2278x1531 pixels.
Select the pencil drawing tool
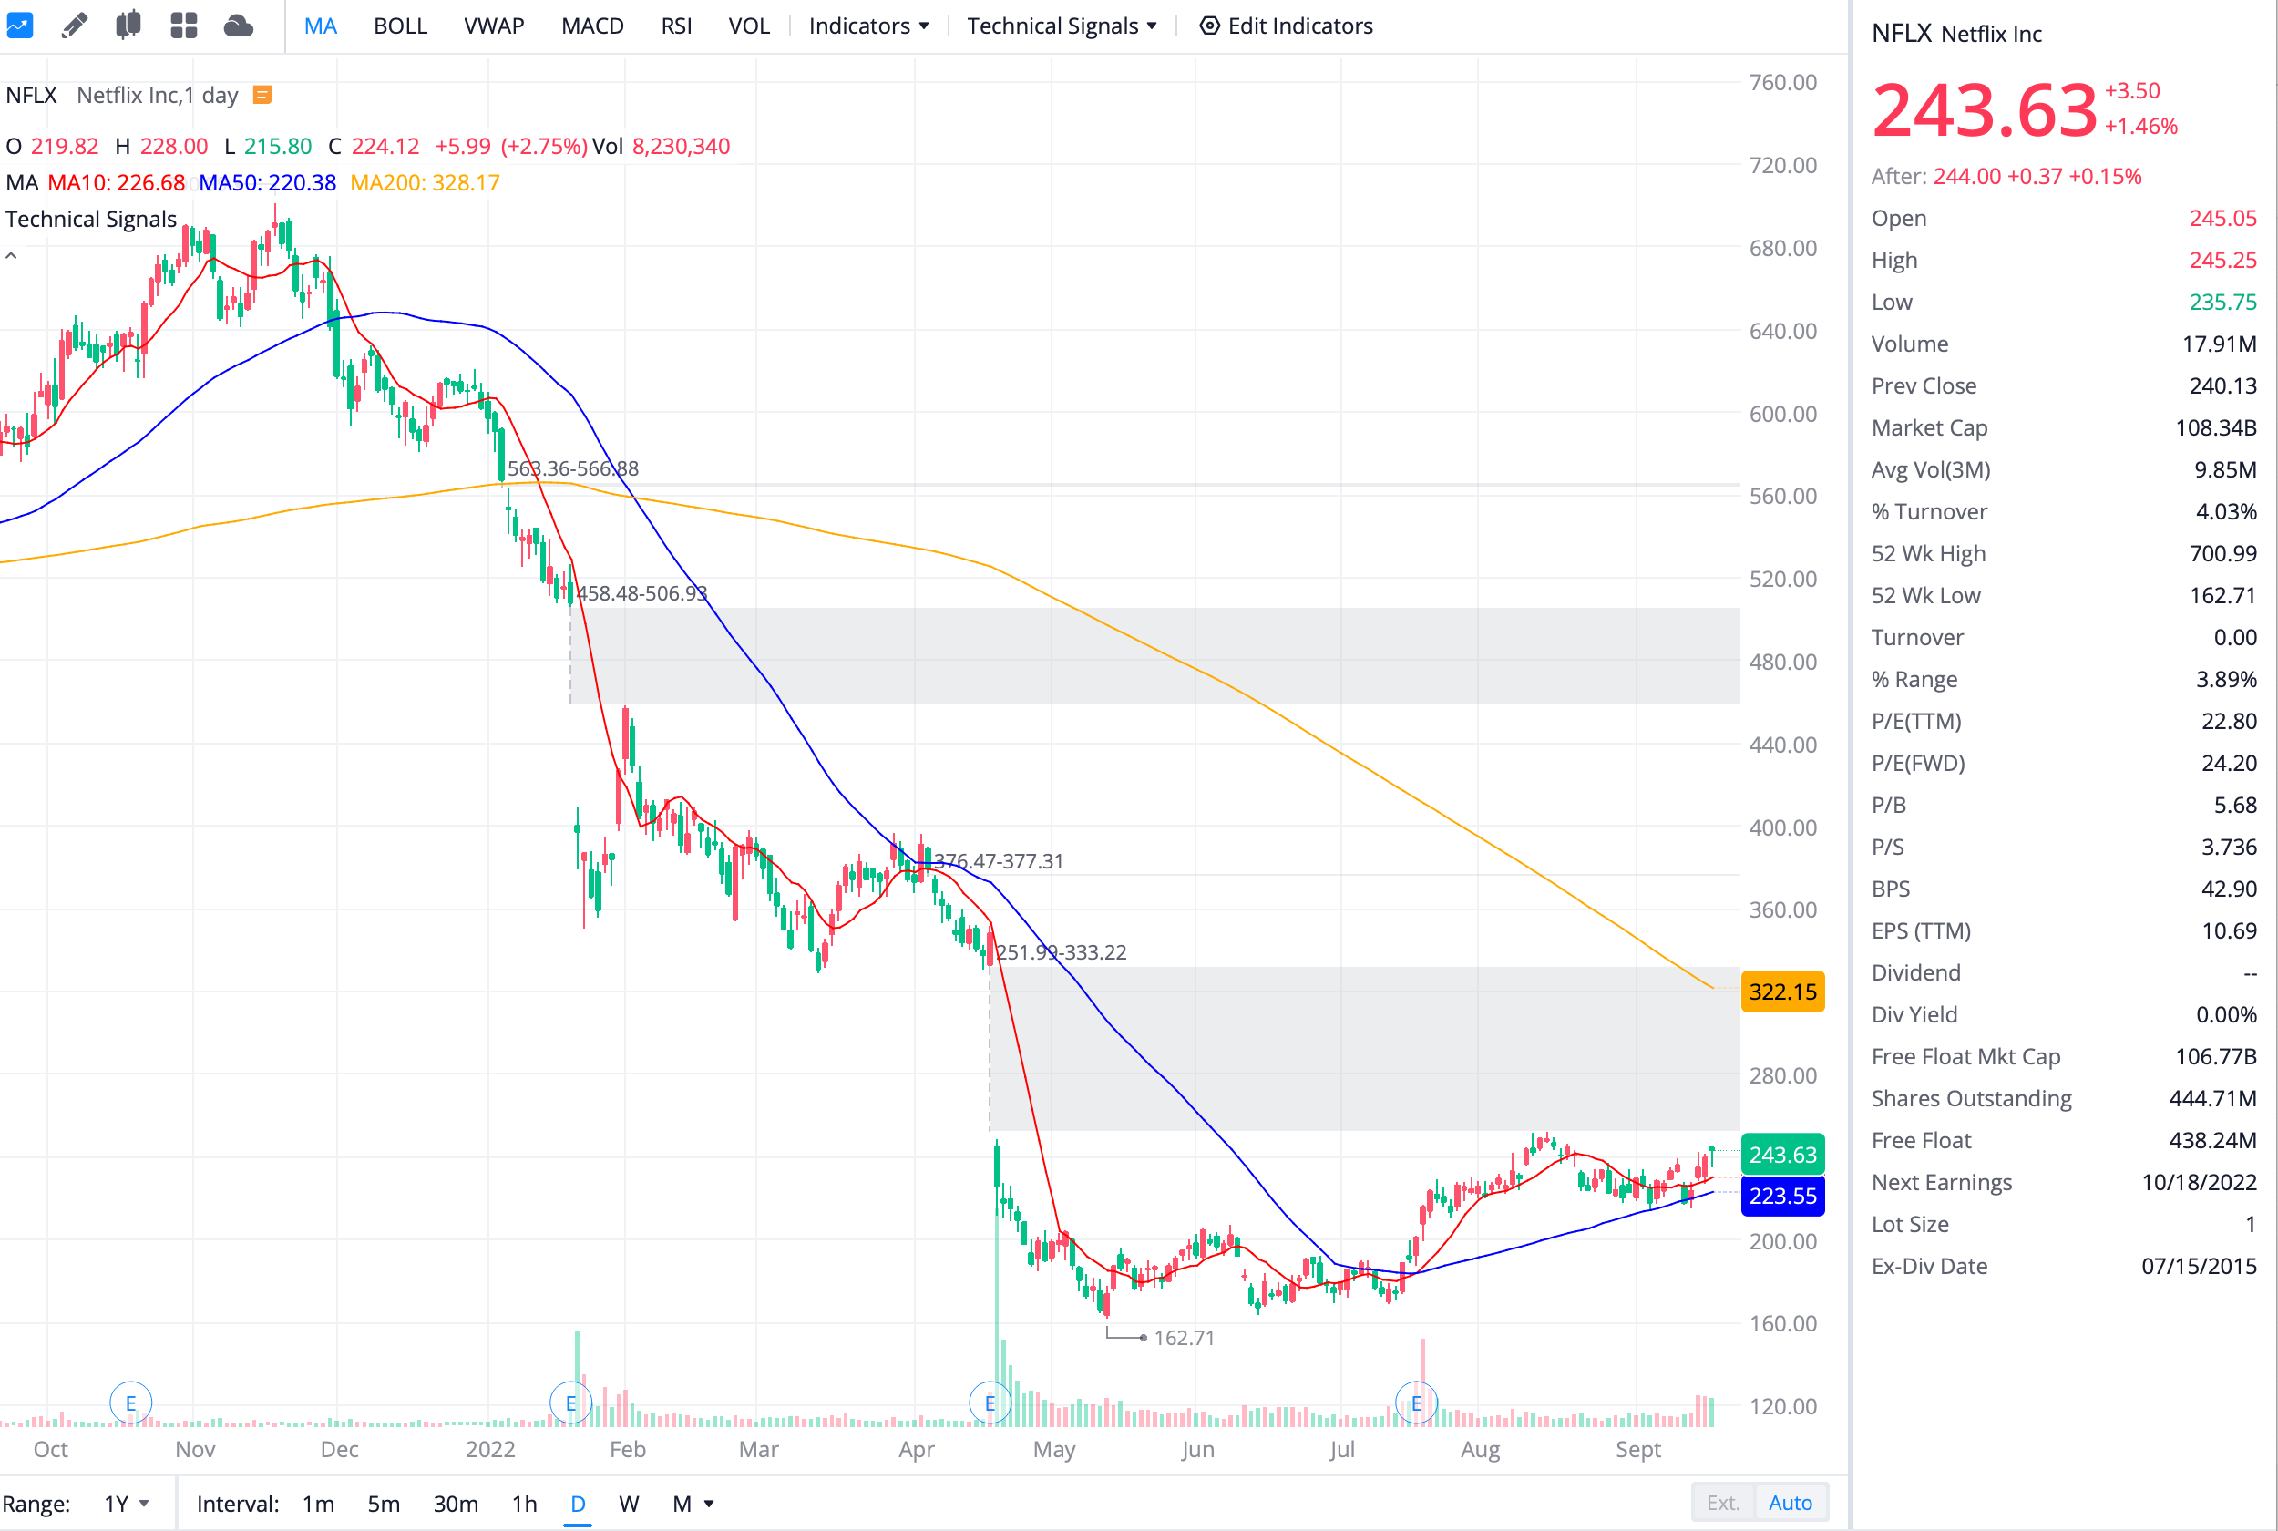[x=74, y=26]
